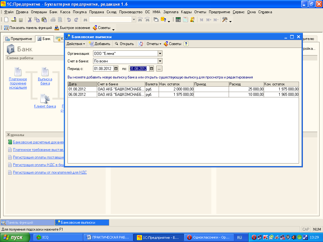Open the Банк menu
Screen dimensions: 323x242
53,12
